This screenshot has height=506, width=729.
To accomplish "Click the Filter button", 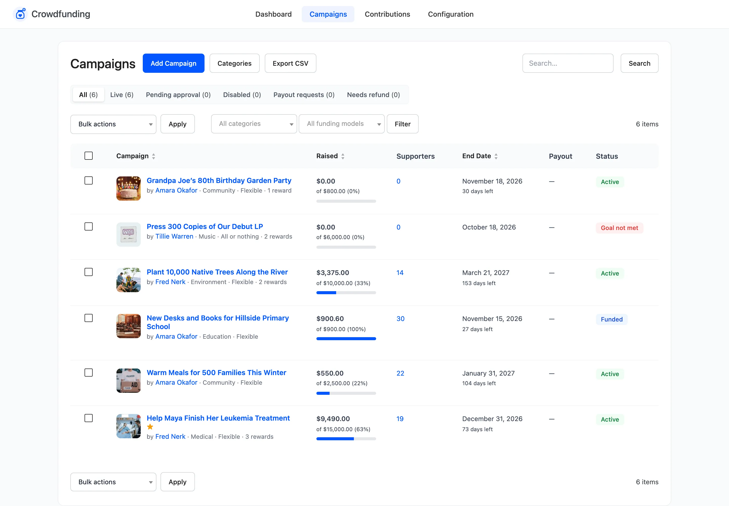I will pos(403,124).
